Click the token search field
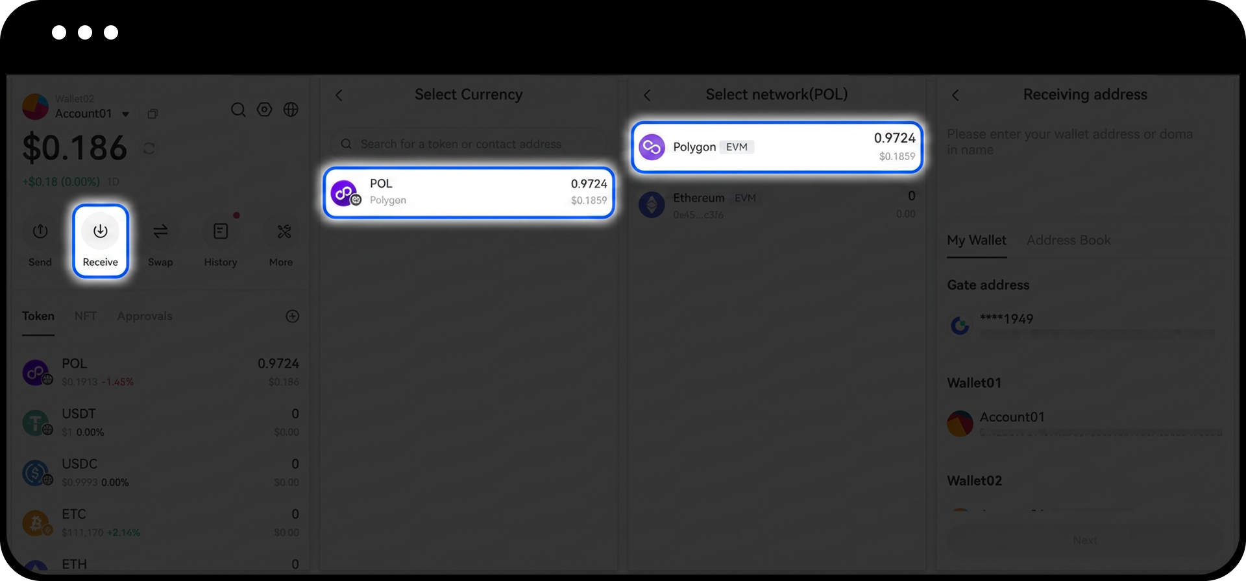 point(469,144)
